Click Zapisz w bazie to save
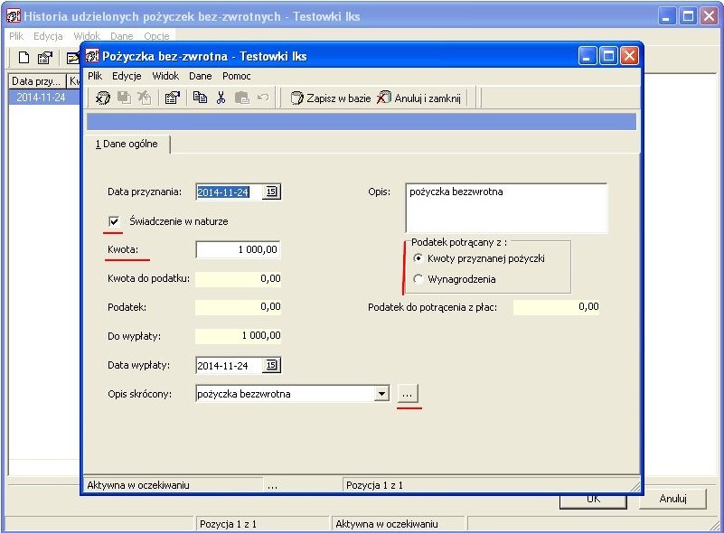 (x=331, y=98)
